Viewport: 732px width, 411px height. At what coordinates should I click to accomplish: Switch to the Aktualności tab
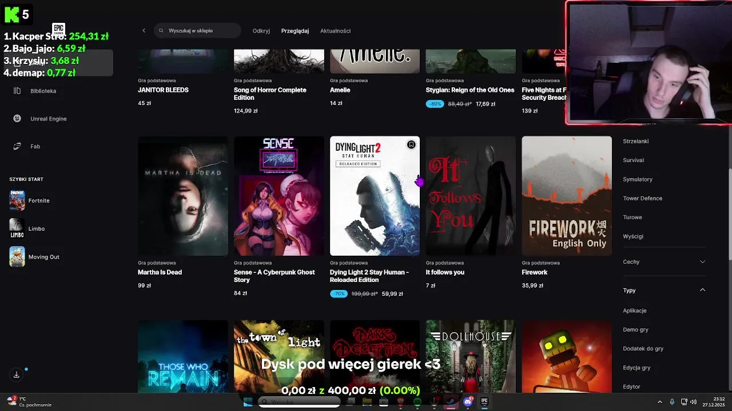click(335, 31)
